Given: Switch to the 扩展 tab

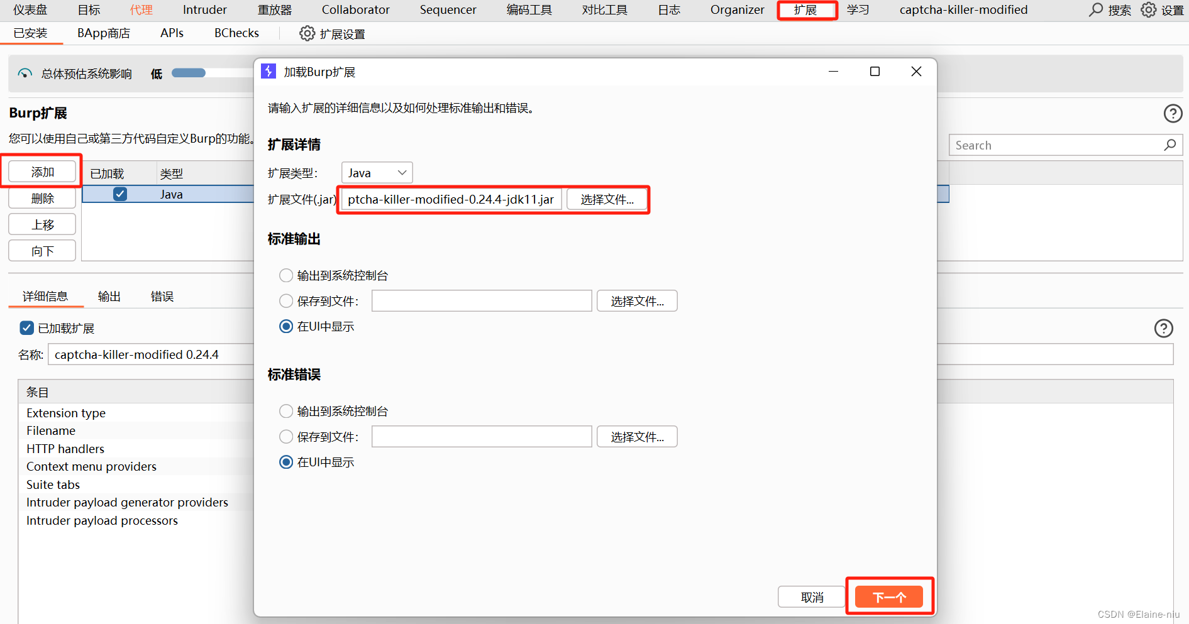Looking at the screenshot, I should [805, 9].
